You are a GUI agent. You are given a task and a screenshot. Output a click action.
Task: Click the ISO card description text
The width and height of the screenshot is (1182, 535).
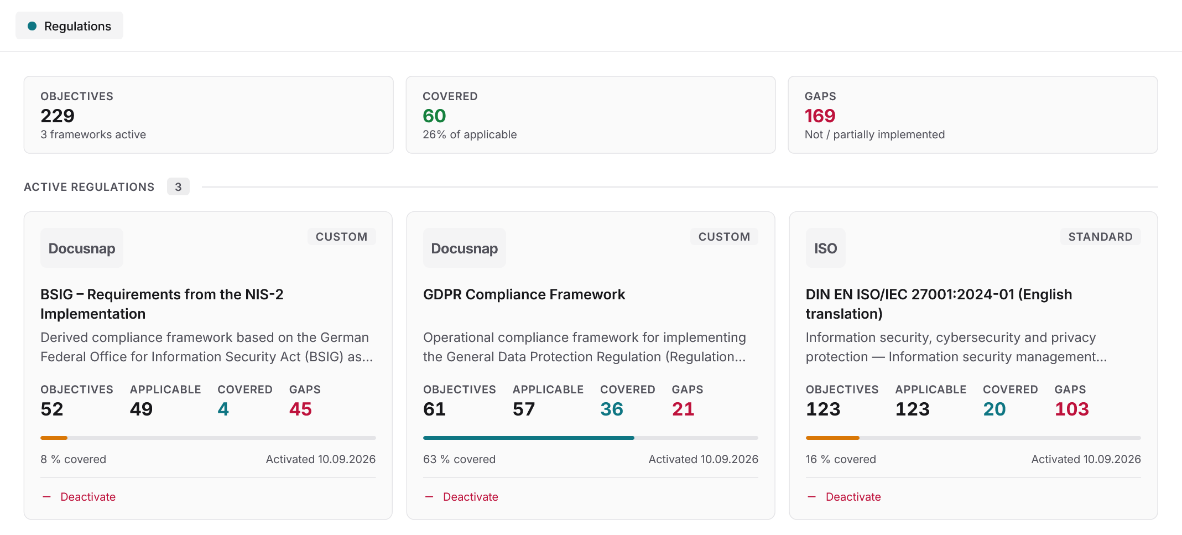point(956,347)
